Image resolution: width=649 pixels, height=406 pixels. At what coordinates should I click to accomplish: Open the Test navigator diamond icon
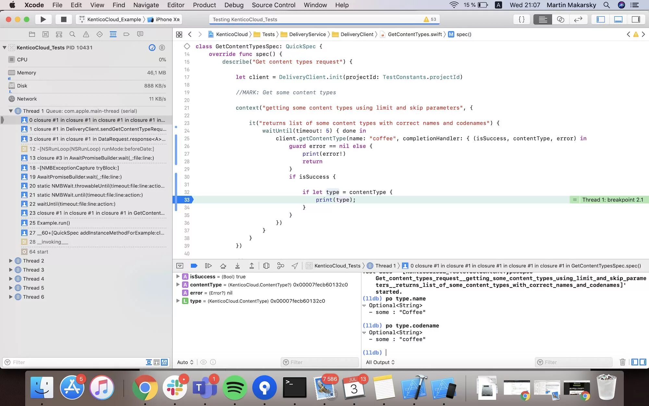(100, 34)
